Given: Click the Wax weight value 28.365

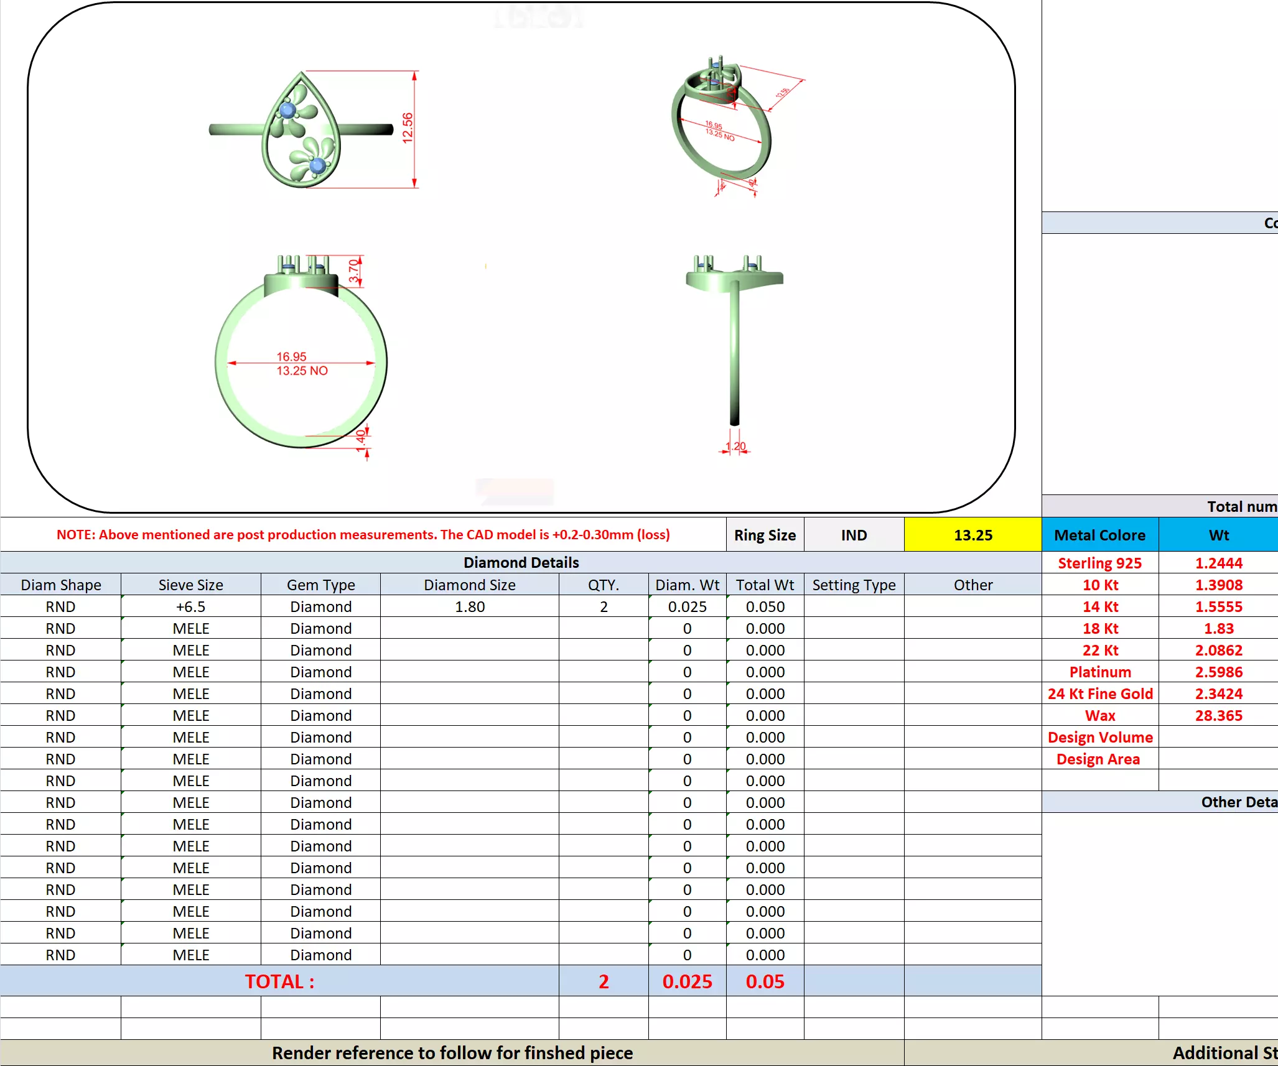Looking at the screenshot, I should (x=1218, y=715).
